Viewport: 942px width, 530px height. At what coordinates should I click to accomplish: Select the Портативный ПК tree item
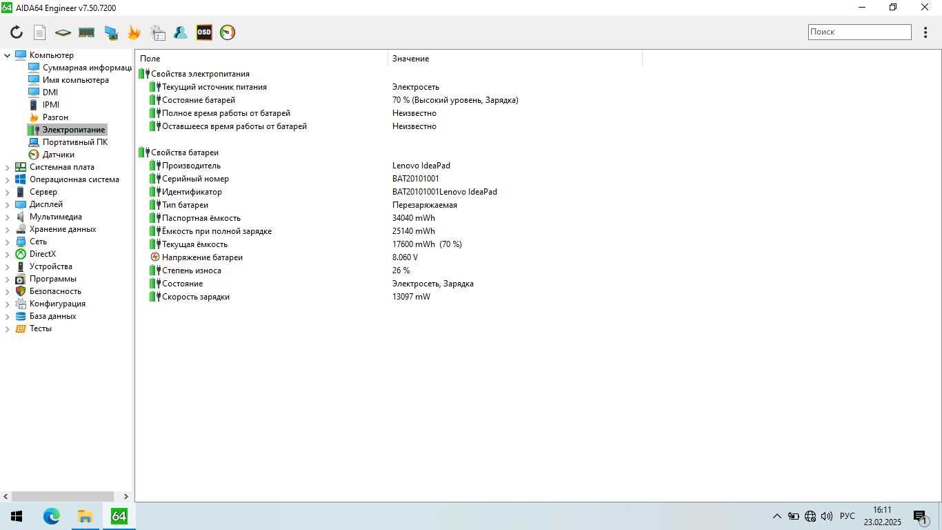coord(75,142)
